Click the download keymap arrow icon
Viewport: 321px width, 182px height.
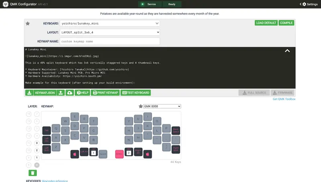[29, 93]
